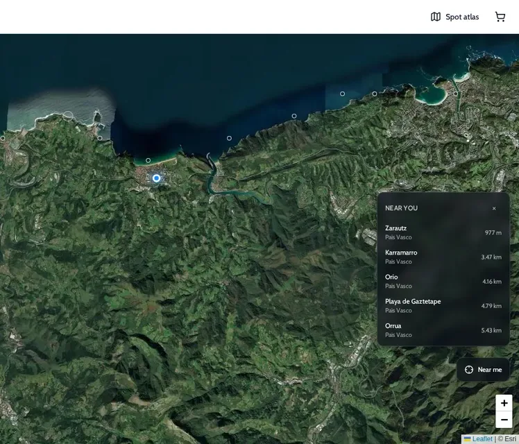The image size is (519, 444).
Task: Zoom in the map
Action: click(504, 403)
